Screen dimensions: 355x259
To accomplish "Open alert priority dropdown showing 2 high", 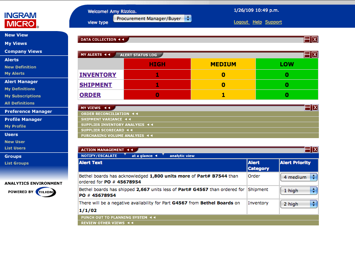I will pos(299,204).
